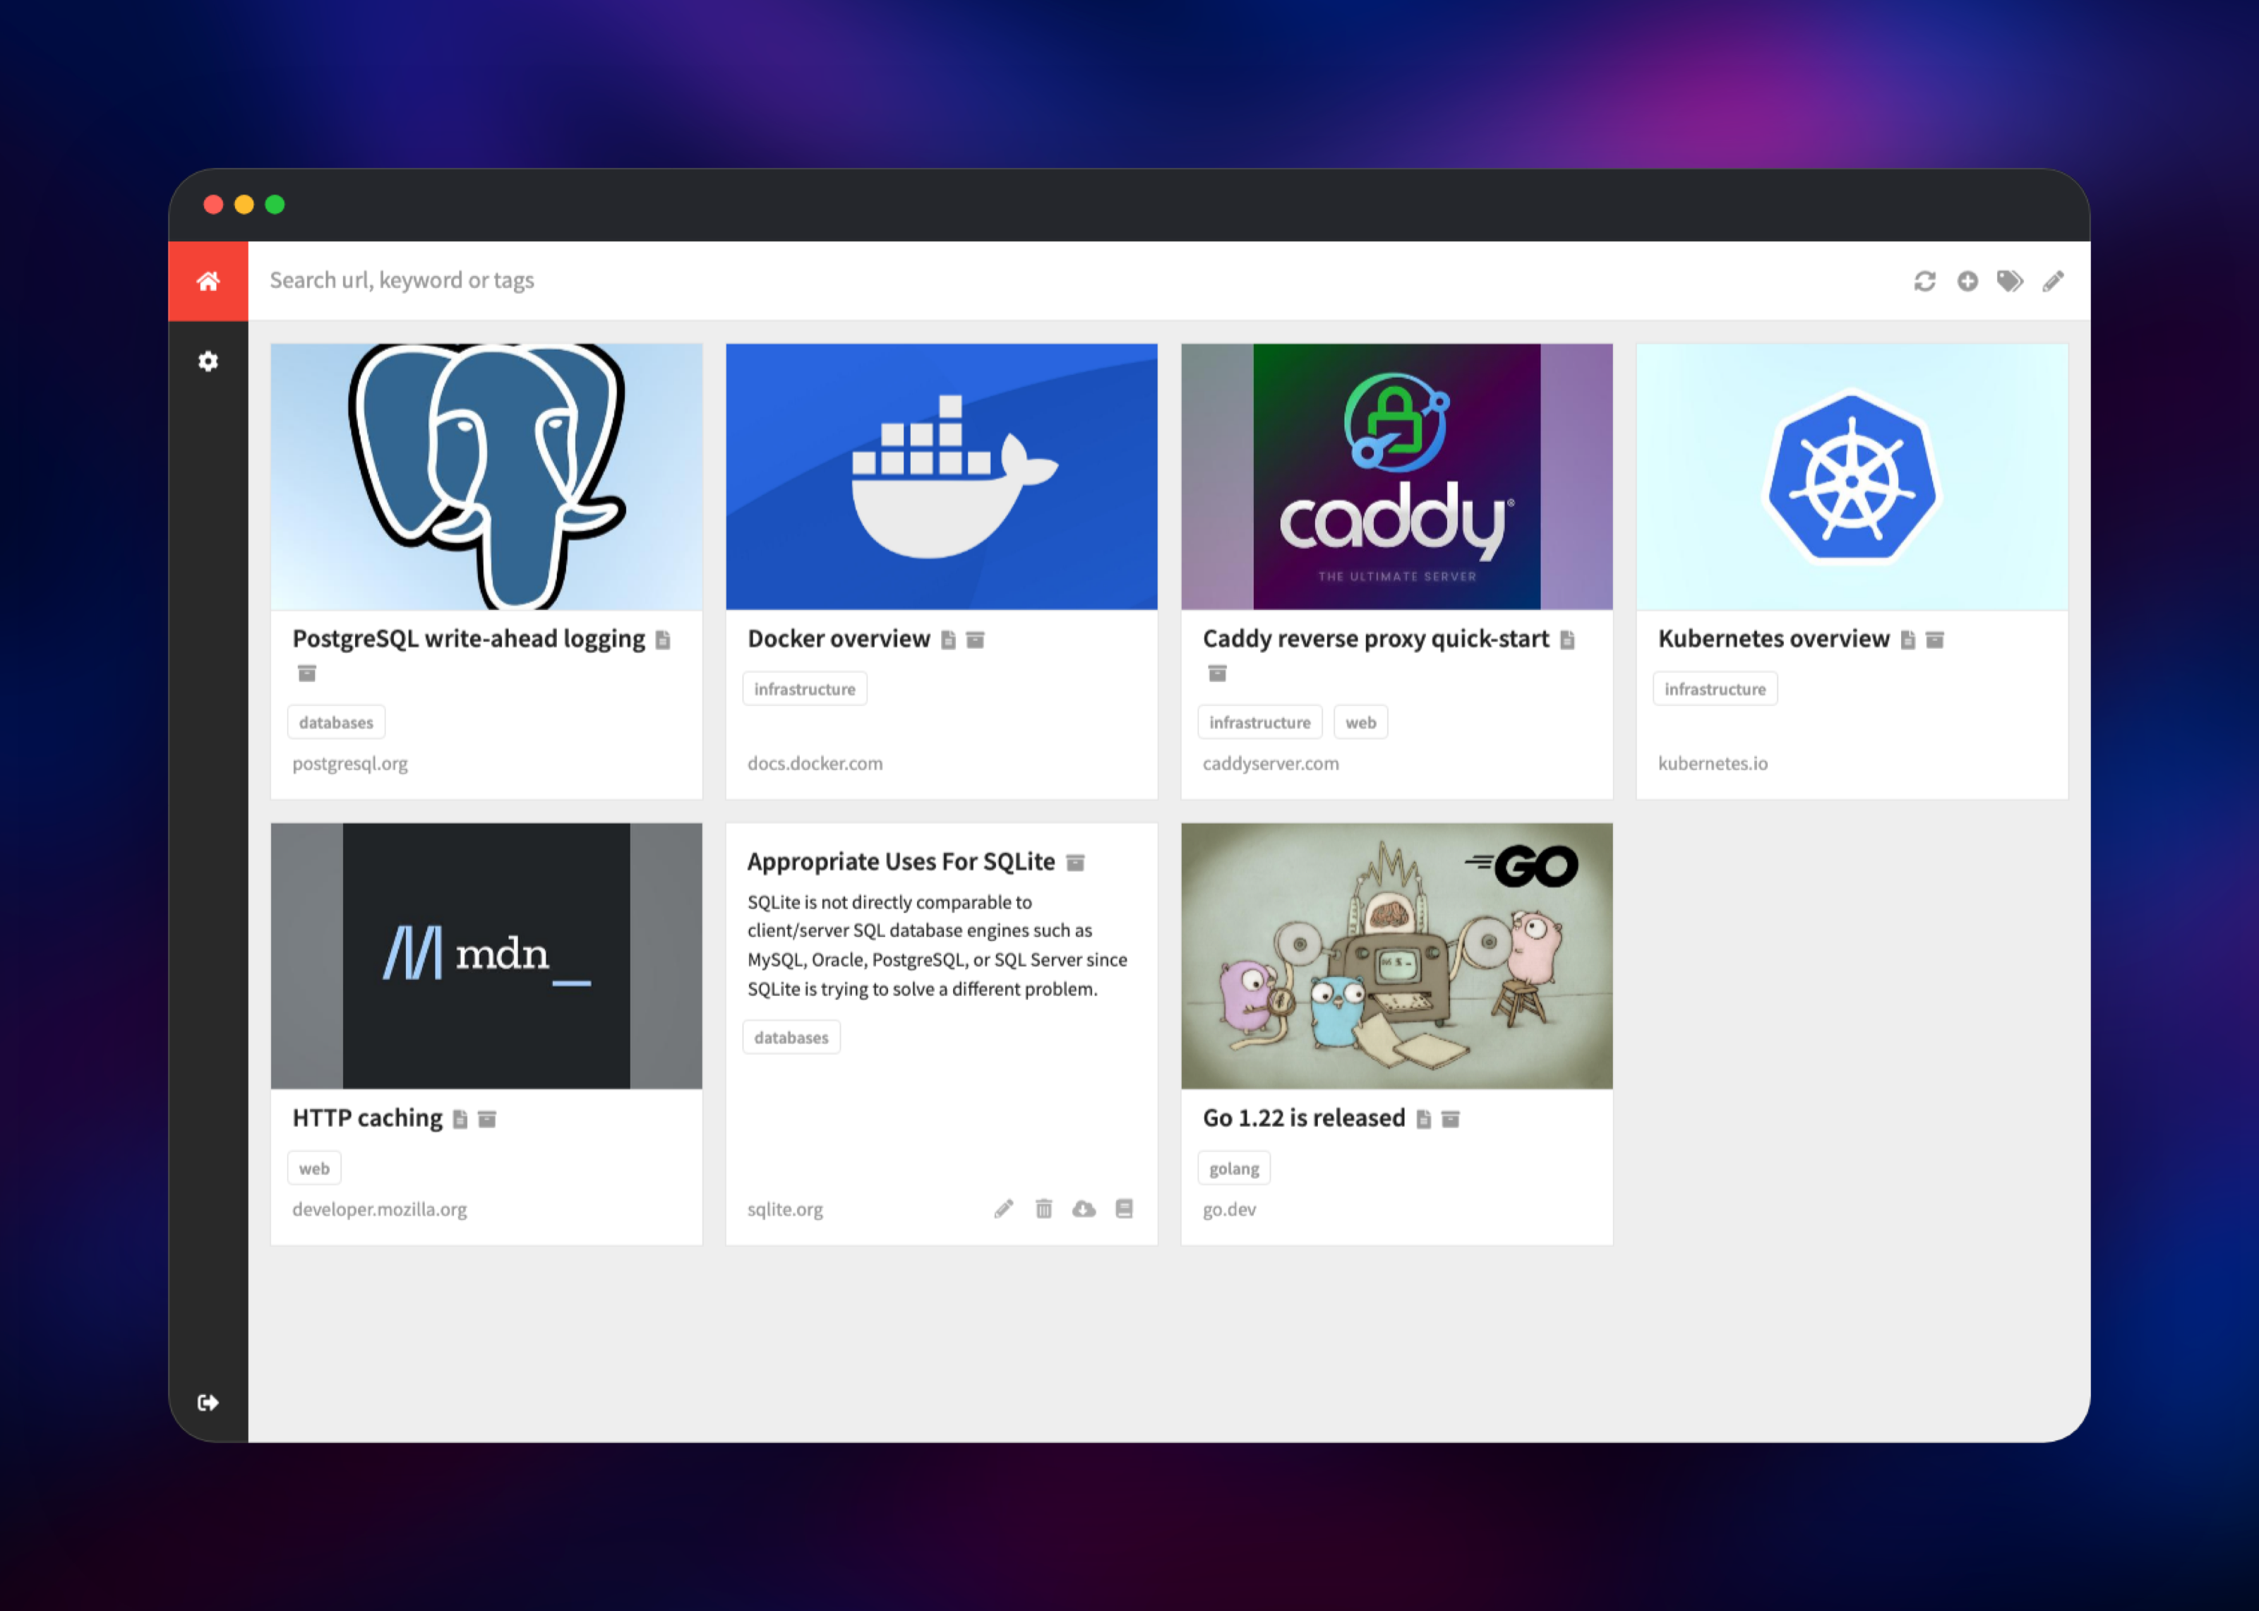Viewport: 2259px width, 1611px height.
Task: Open PostgreSQL write-ahead logging title link
Action: click(x=468, y=639)
